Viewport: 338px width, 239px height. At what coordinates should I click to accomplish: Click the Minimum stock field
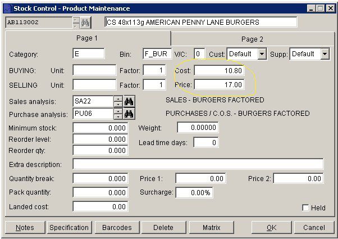[101, 128]
